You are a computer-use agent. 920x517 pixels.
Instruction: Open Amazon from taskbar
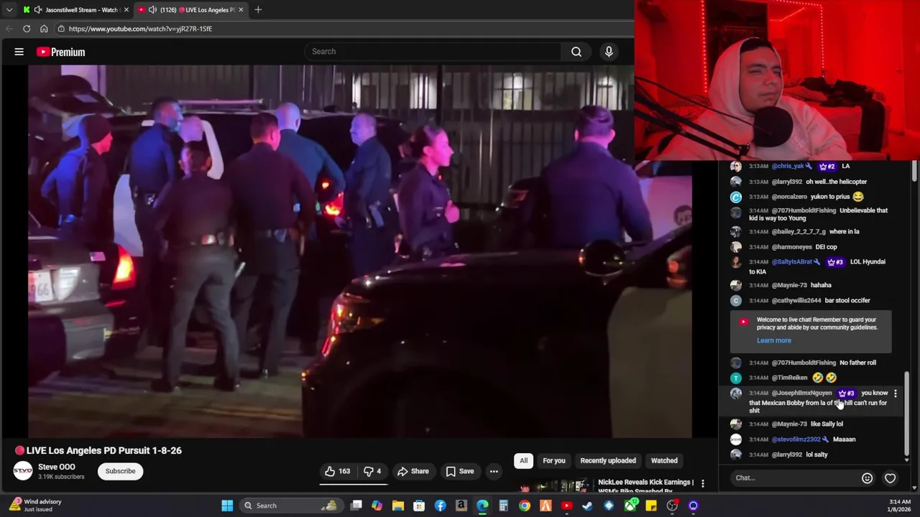pos(461,506)
